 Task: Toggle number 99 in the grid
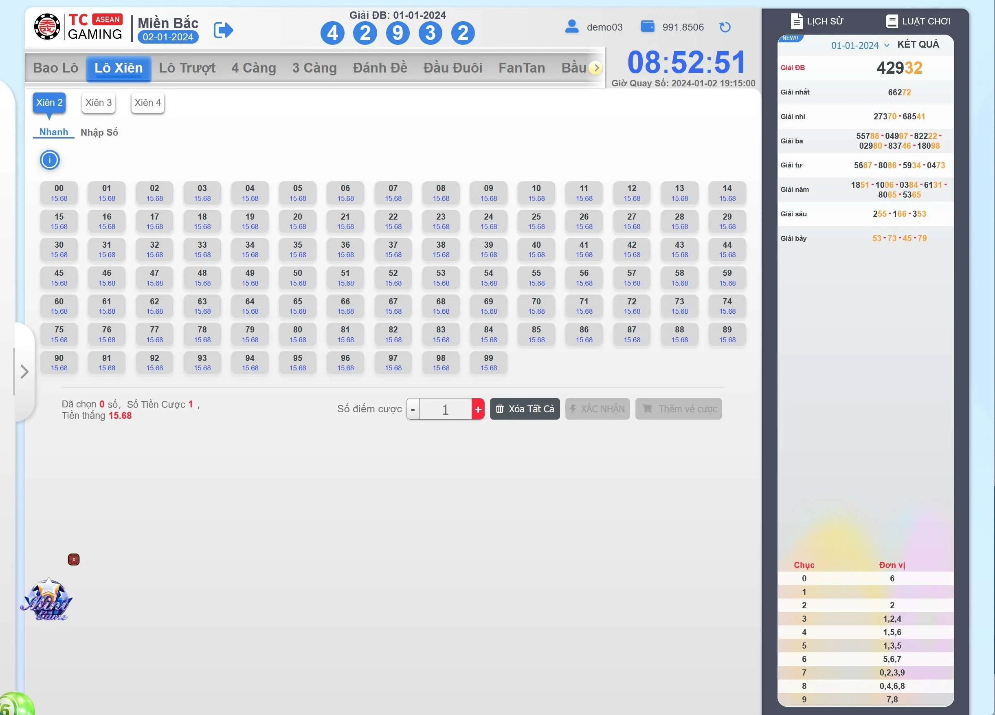point(488,362)
